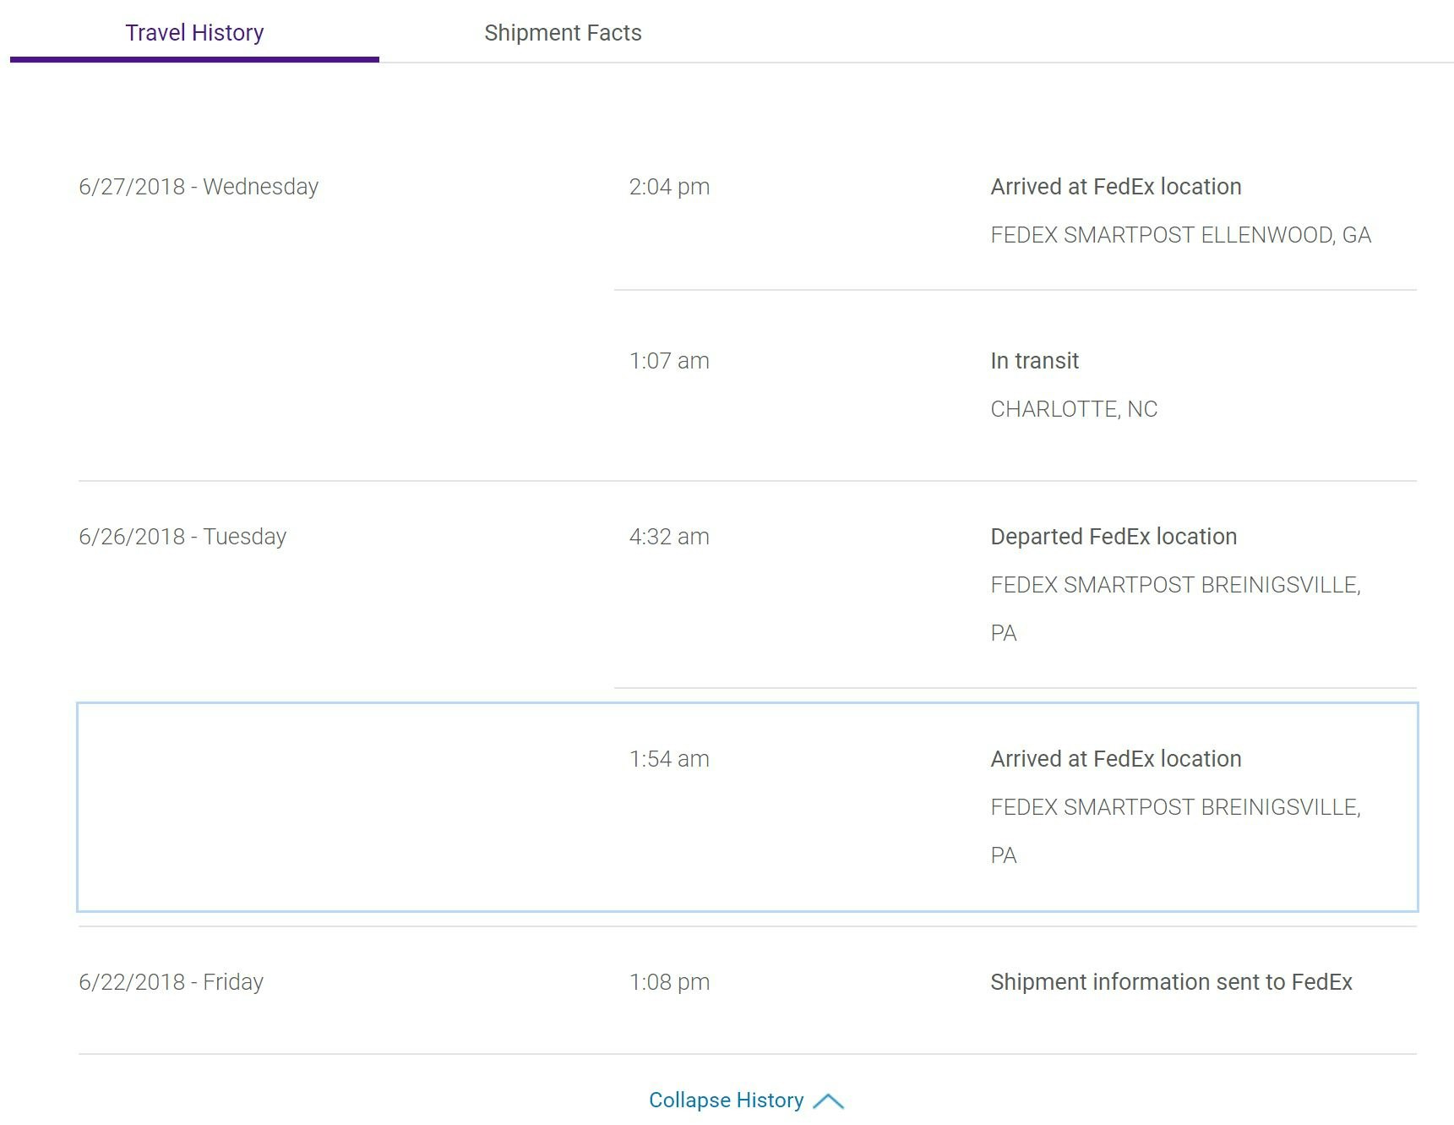Viewport: 1454px width, 1125px height.
Task: Click the CHARLOTTE, NC location text
Action: click(x=1074, y=409)
